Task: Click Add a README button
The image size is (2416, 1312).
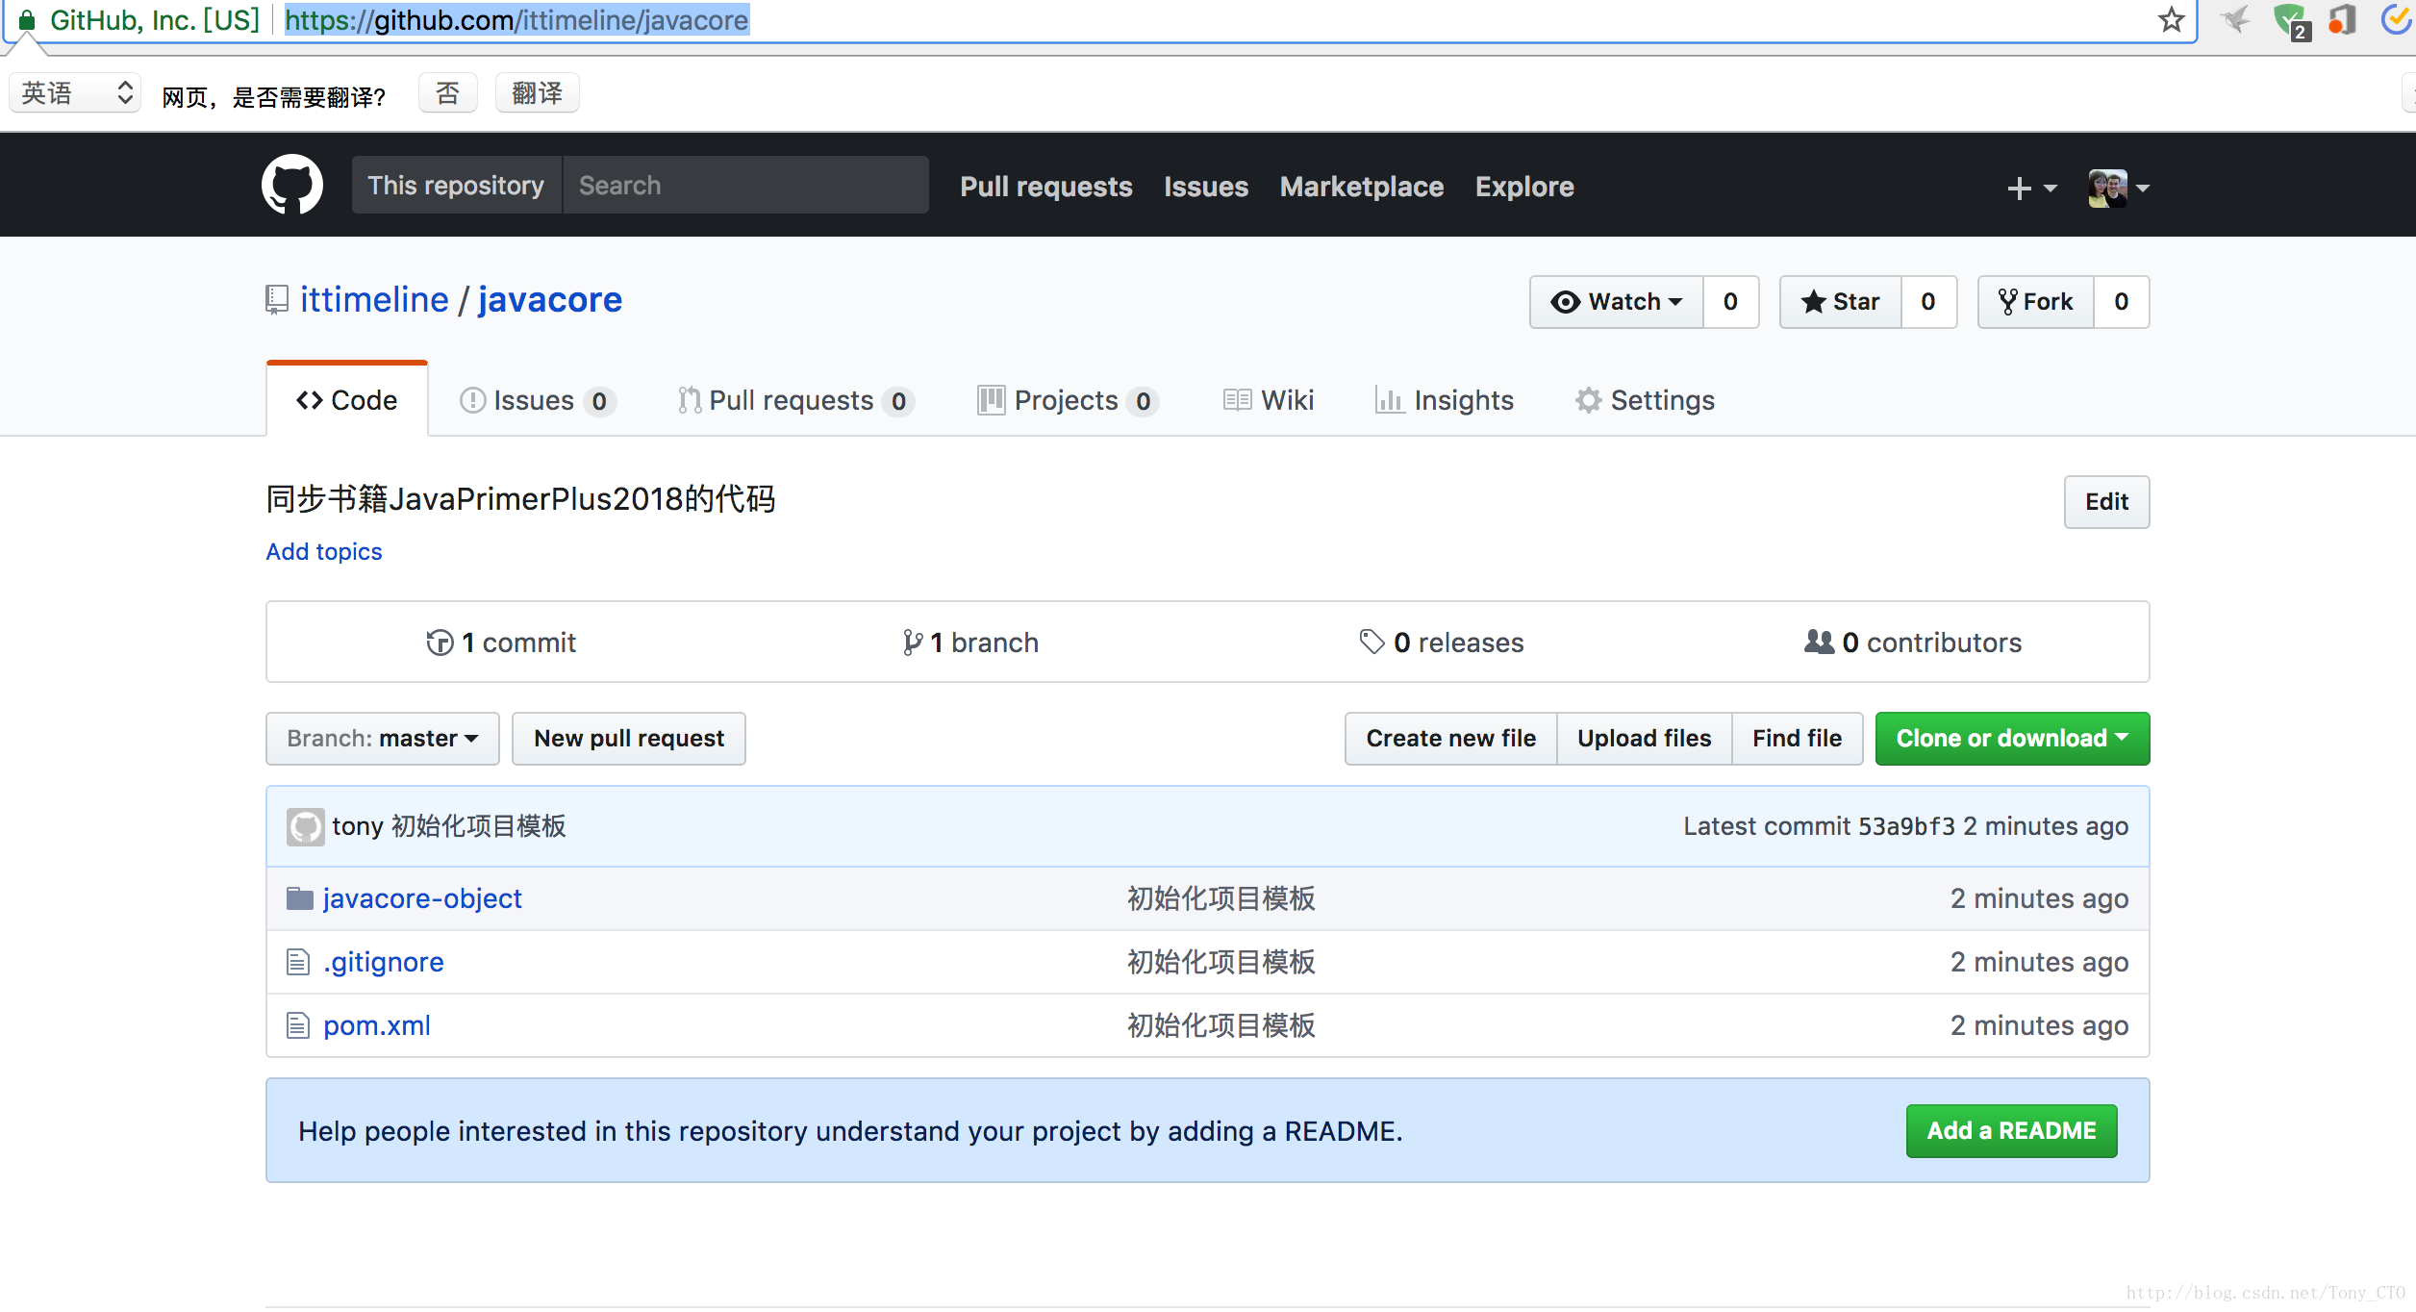Action: pos(2011,1131)
